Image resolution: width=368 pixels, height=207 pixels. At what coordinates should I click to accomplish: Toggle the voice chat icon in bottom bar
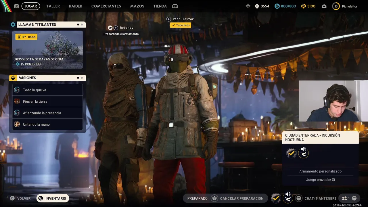pyautogui.click(x=288, y=198)
